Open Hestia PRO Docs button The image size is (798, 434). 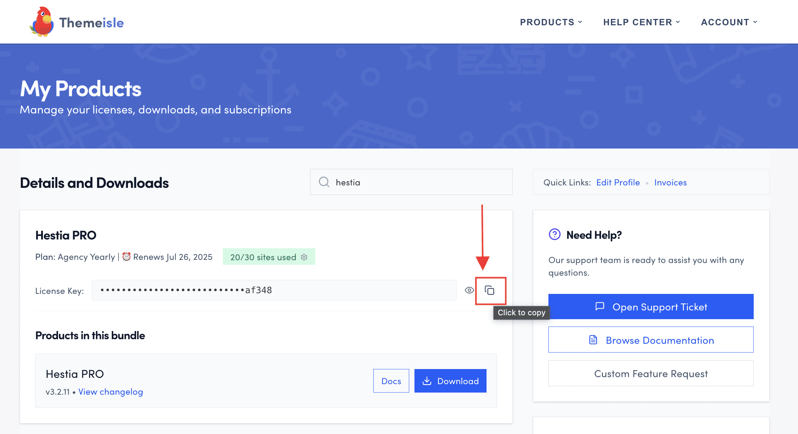391,381
